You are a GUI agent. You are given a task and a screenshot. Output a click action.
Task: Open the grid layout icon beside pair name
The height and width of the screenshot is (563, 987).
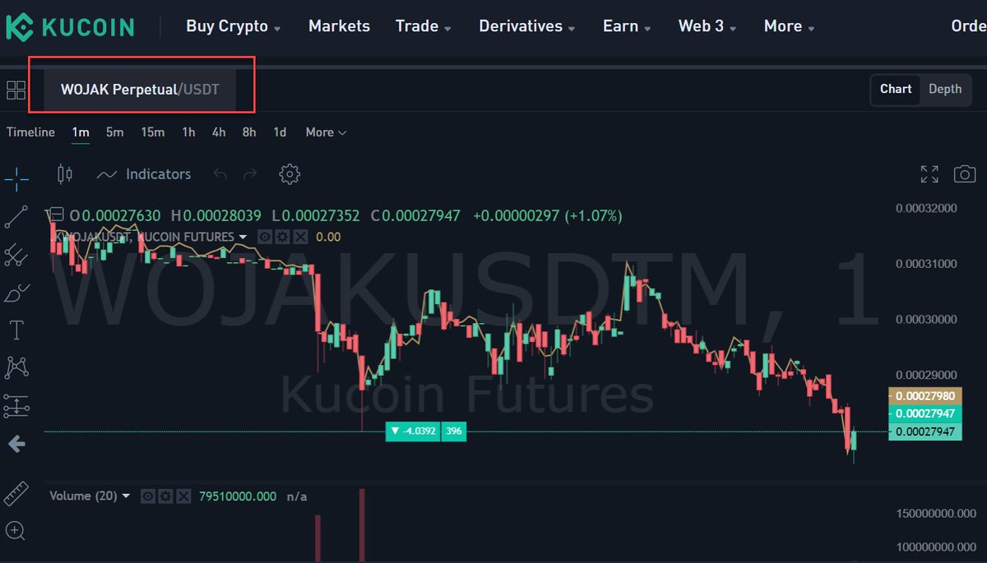click(16, 90)
